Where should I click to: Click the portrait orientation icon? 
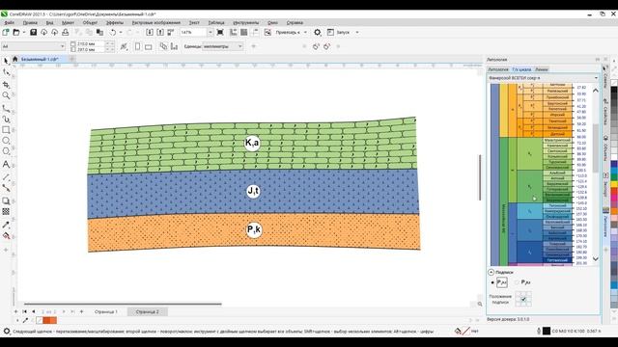point(137,46)
